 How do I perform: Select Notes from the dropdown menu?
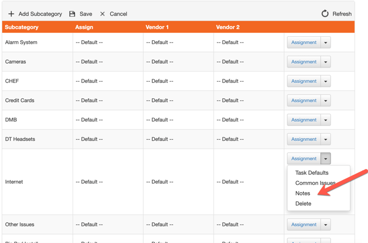(303, 193)
